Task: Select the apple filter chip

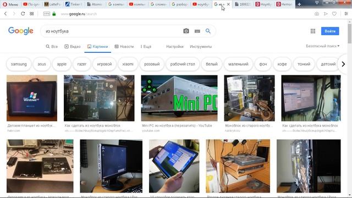Action: click(62, 64)
